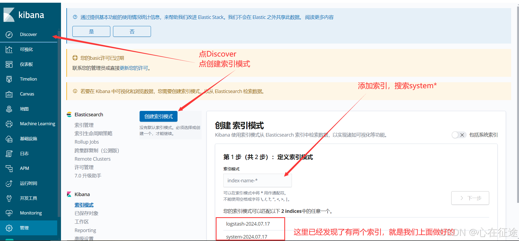
Task: Click the 创建索引模式 button
Action: (159, 116)
